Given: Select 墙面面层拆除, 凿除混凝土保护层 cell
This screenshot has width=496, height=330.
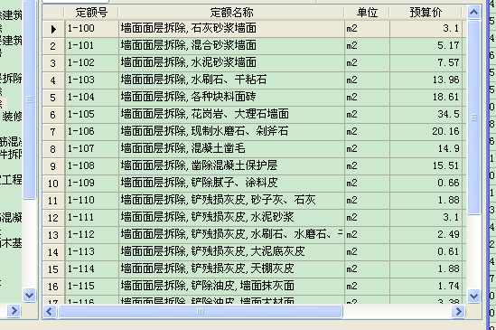Looking at the screenshot, I should pos(232,165).
